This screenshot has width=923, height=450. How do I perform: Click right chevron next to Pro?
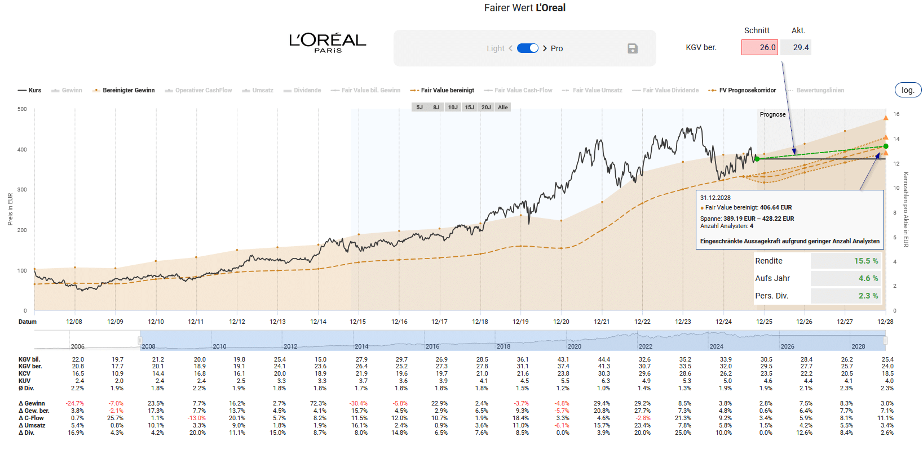point(545,48)
